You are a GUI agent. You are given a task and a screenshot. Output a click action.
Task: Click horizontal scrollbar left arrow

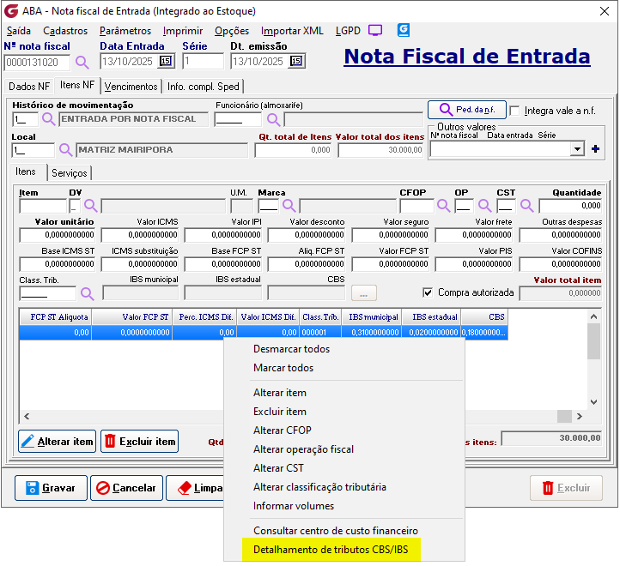pyautogui.click(x=27, y=416)
